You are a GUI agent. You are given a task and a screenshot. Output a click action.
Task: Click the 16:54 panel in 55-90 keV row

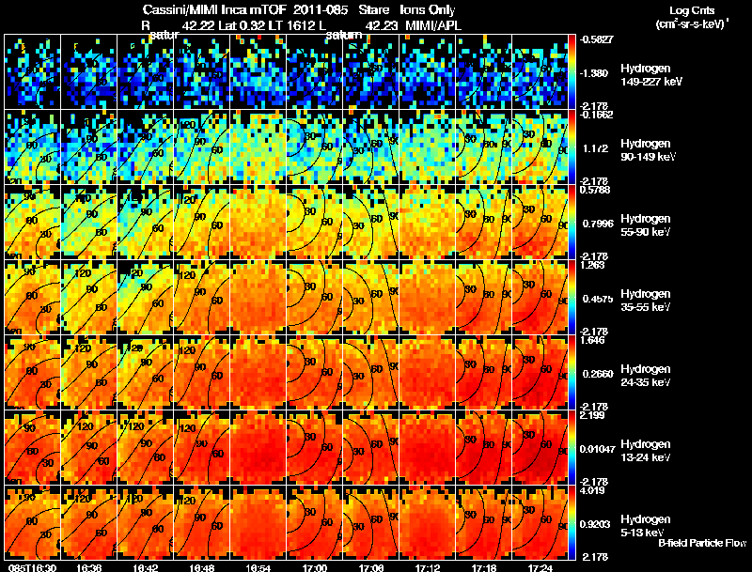pyautogui.click(x=258, y=223)
